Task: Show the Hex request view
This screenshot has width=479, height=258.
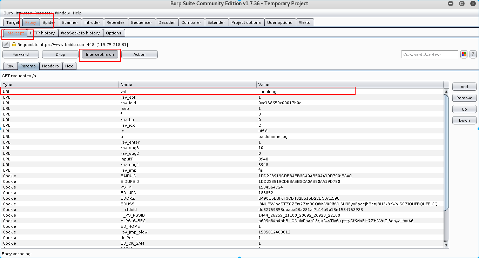Action: [x=69, y=66]
